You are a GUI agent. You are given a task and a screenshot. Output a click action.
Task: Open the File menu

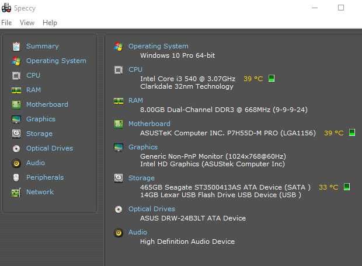point(6,23)
